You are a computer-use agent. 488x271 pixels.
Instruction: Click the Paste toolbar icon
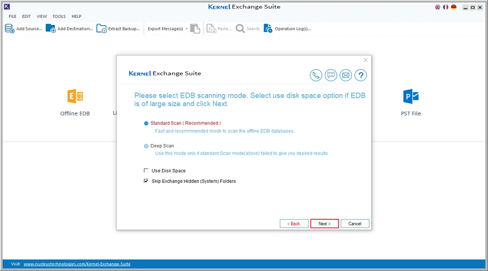(x=211, y=29)
